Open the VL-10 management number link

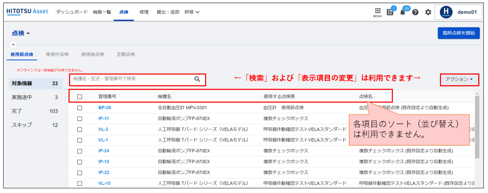pyautogui.click(x=104, y=183)
